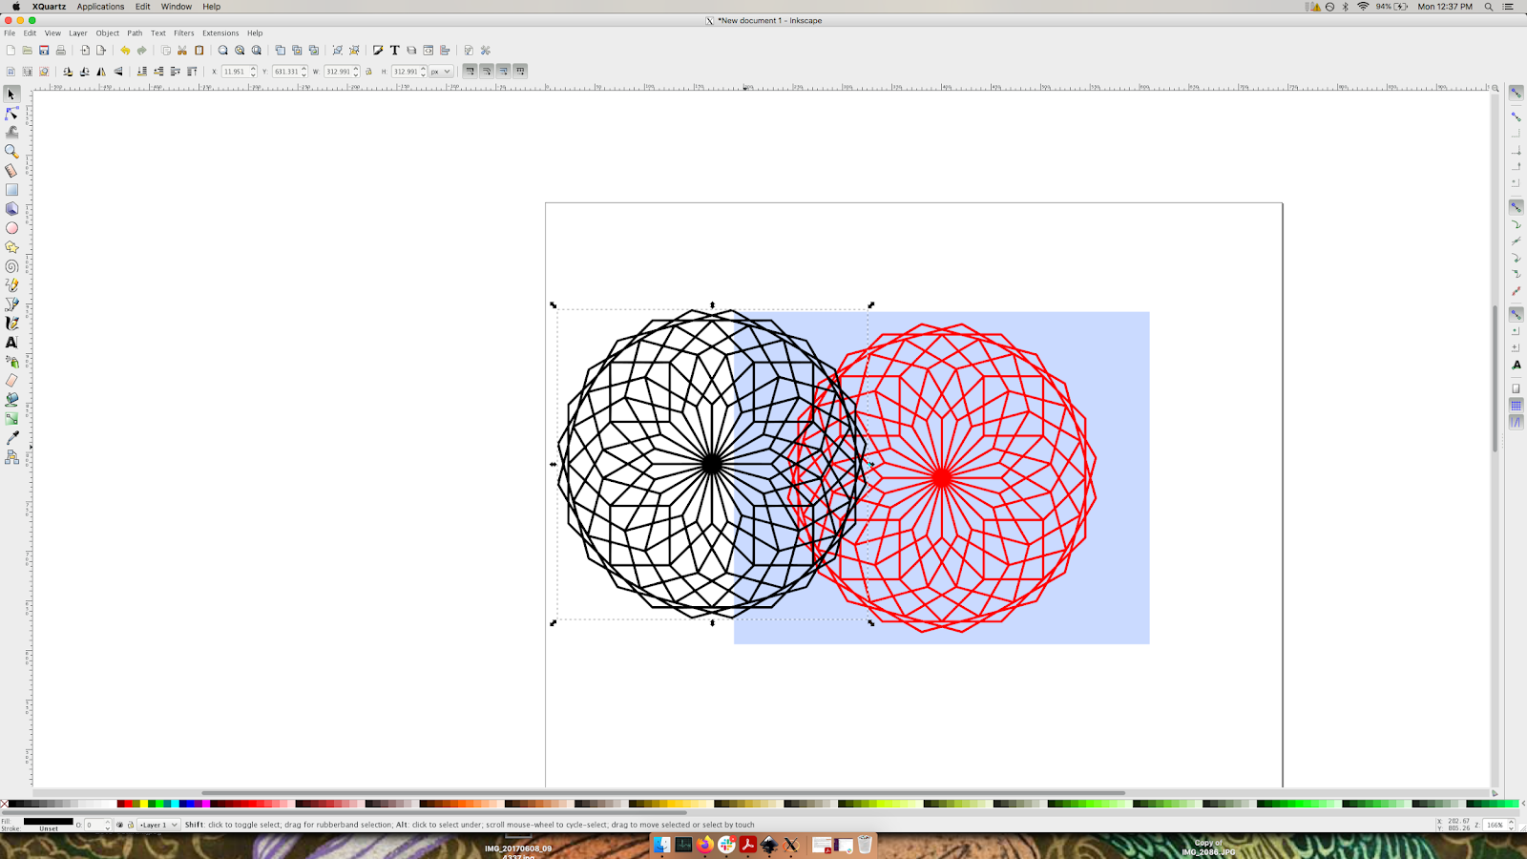
Task: Open the Extensions menu
Action: (x=220, y=32)
